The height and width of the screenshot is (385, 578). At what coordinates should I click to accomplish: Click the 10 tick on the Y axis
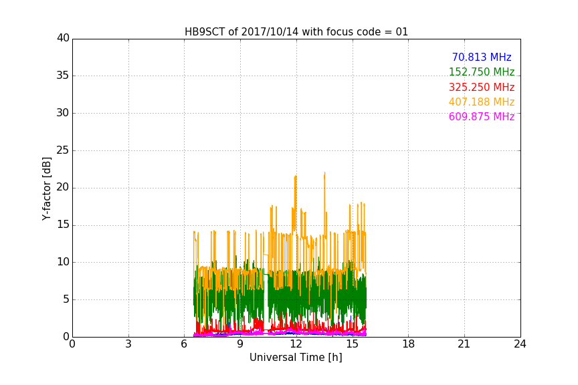pos(63,262)
